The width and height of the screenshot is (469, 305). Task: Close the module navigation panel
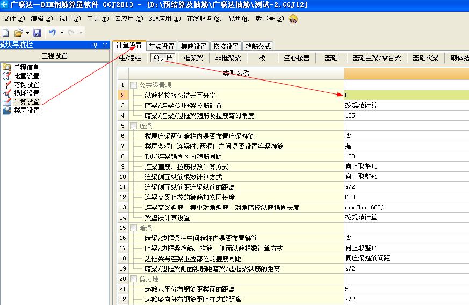(105, 45)
